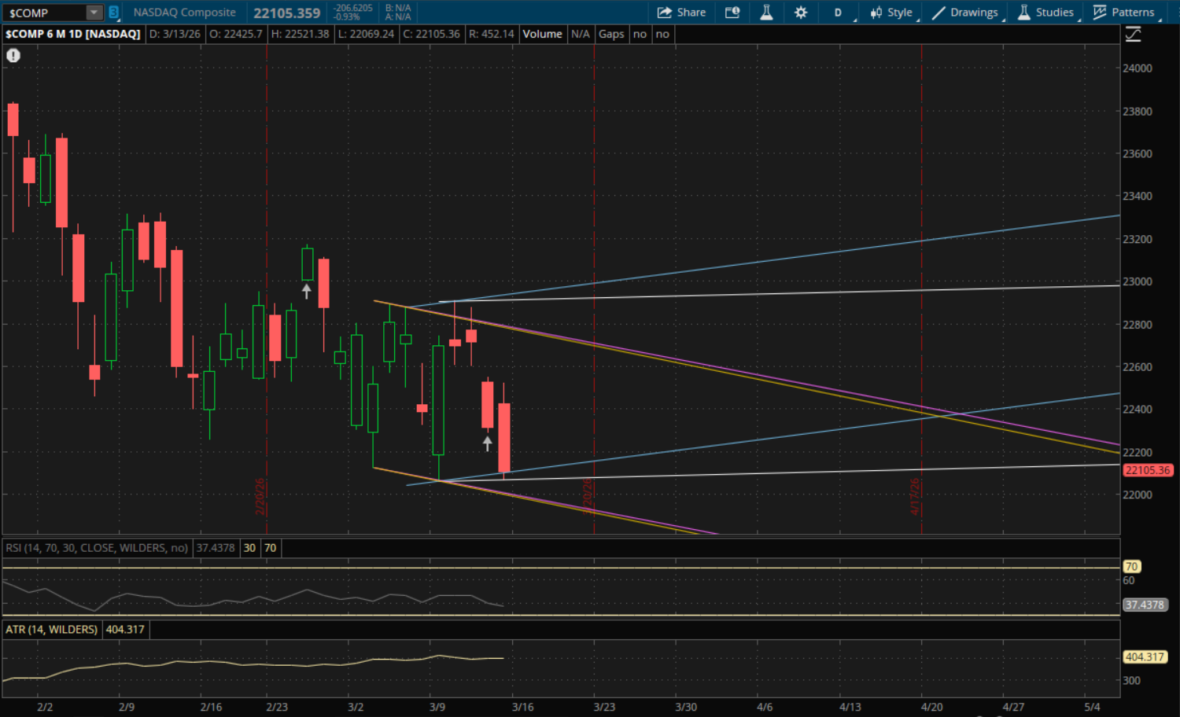Viewport: 1180px width, 717px height.
Task: Click the up arrow marker below 3/13 candle
Action: click(x=488, y=443)
